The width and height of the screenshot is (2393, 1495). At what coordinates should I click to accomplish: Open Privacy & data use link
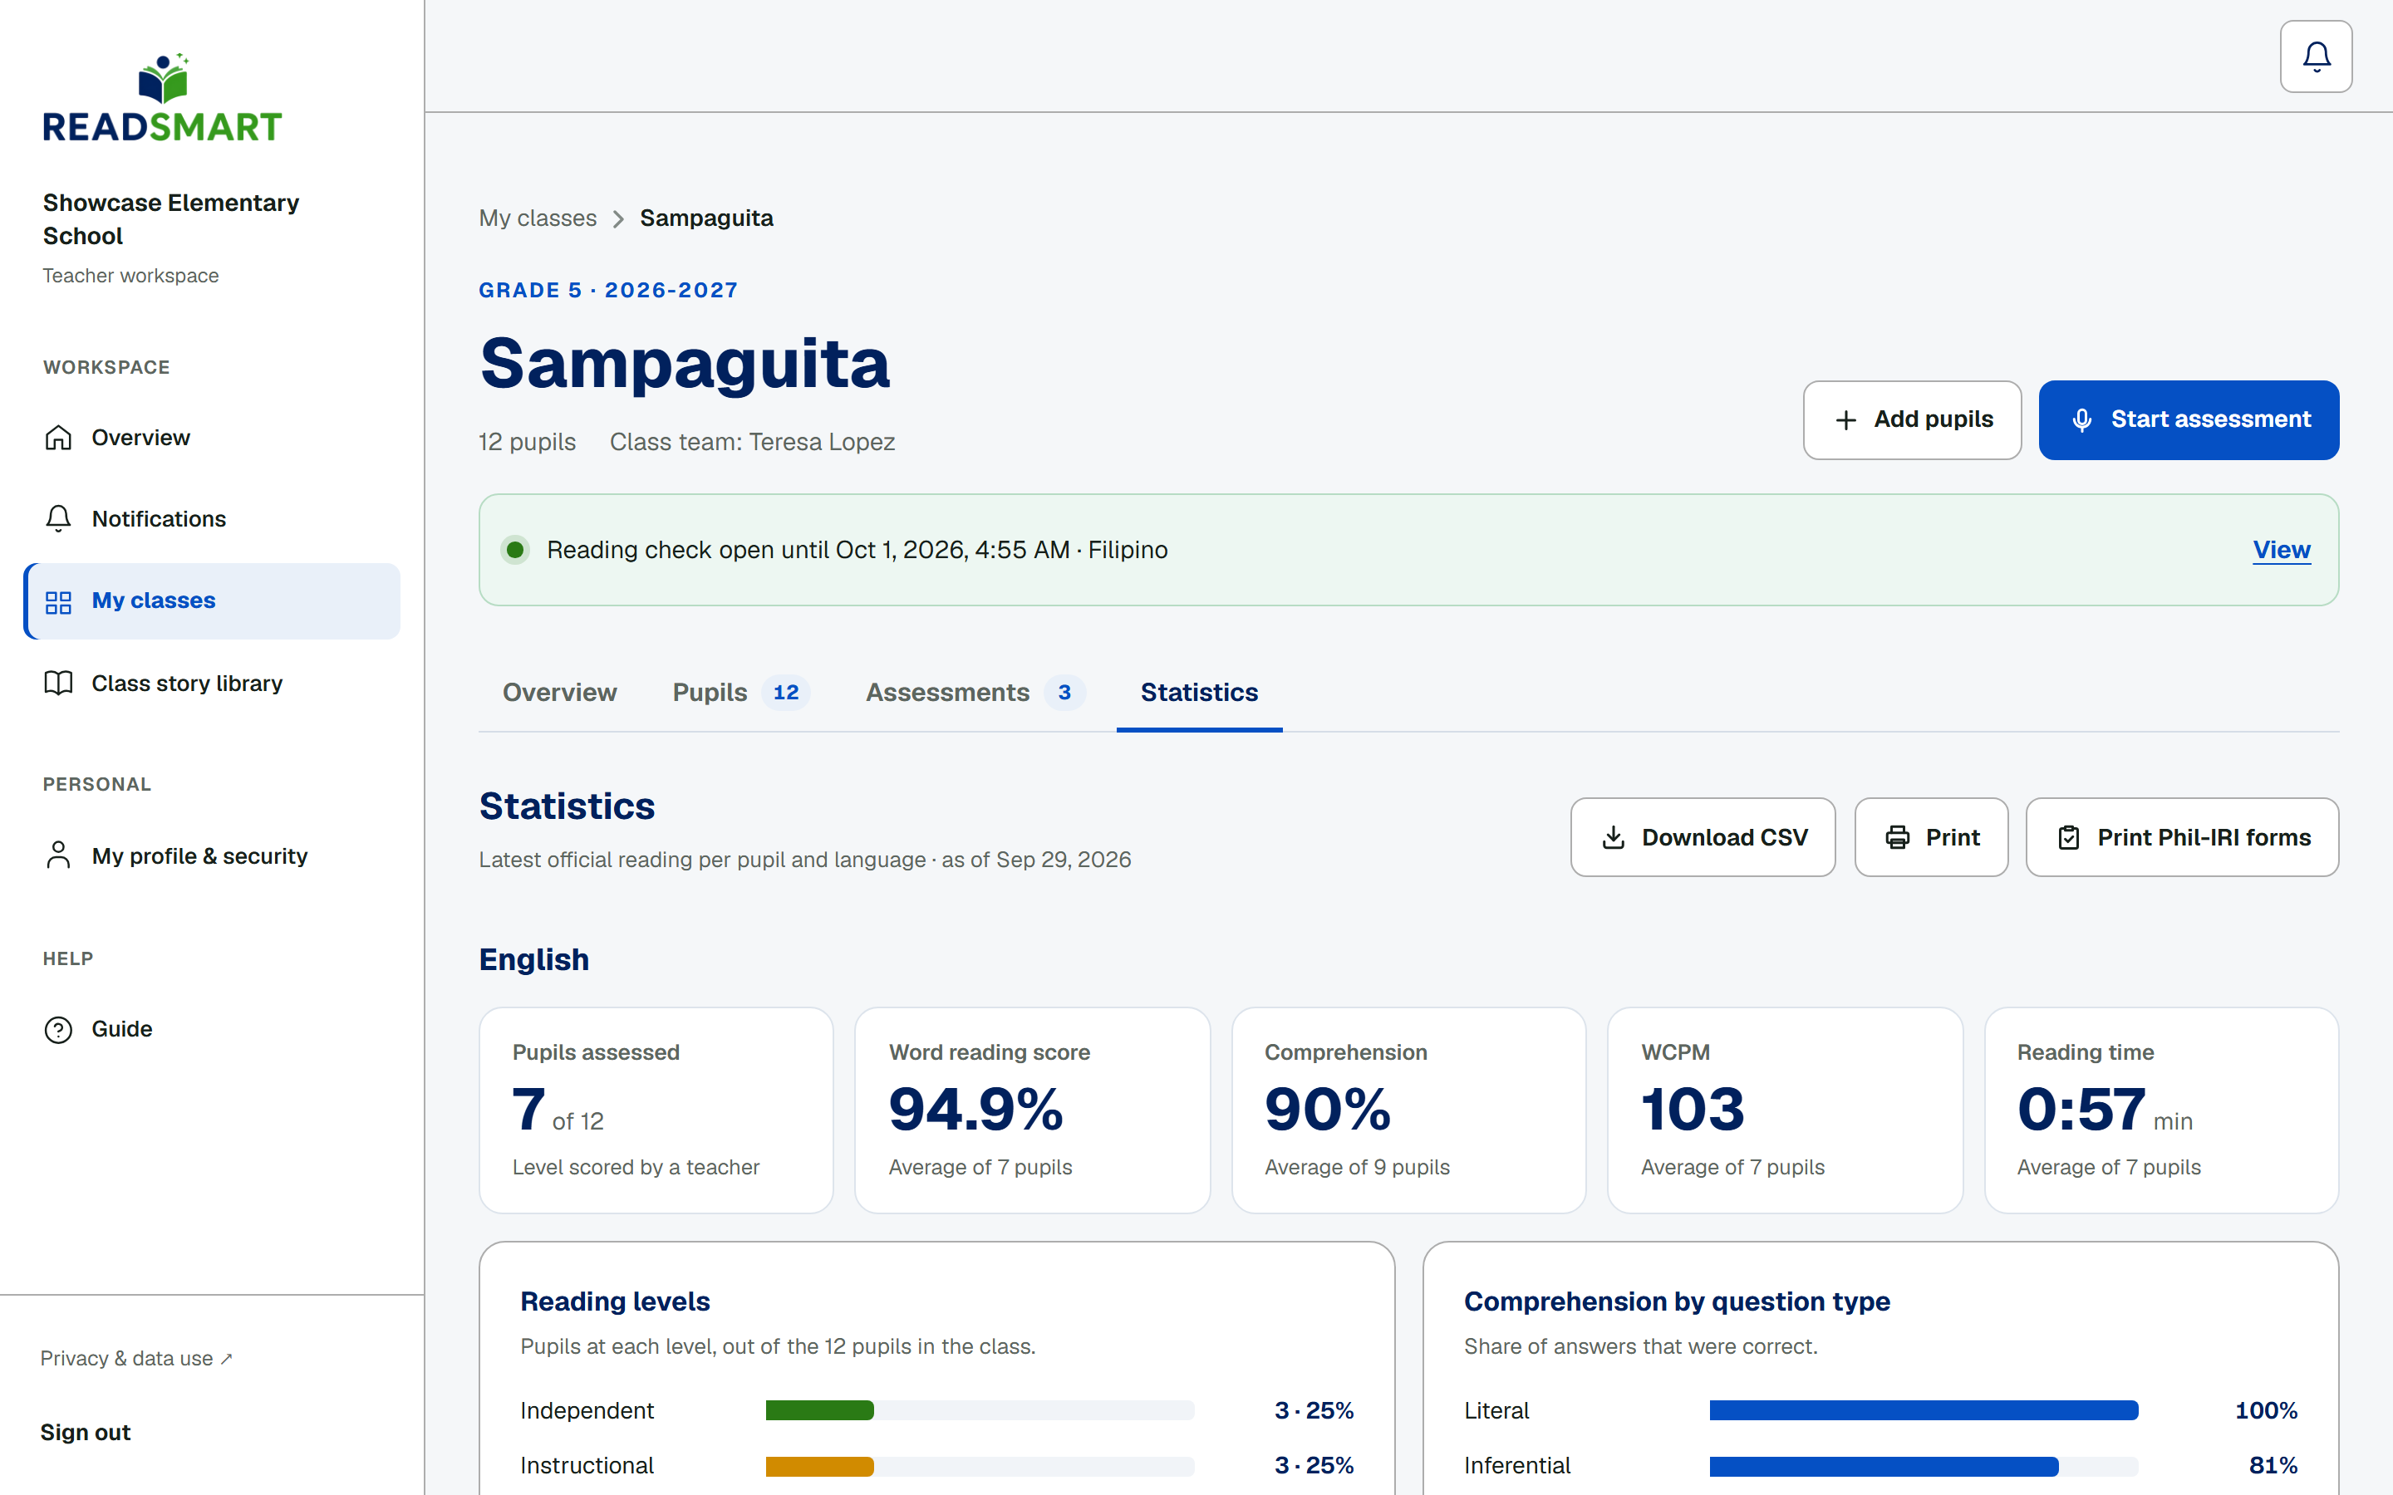136,1359
